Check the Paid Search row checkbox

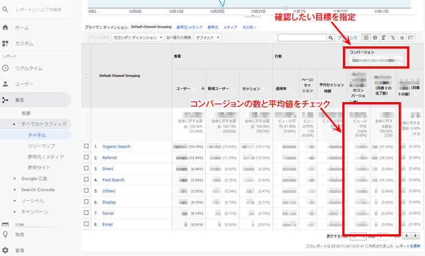coord(86,180)
